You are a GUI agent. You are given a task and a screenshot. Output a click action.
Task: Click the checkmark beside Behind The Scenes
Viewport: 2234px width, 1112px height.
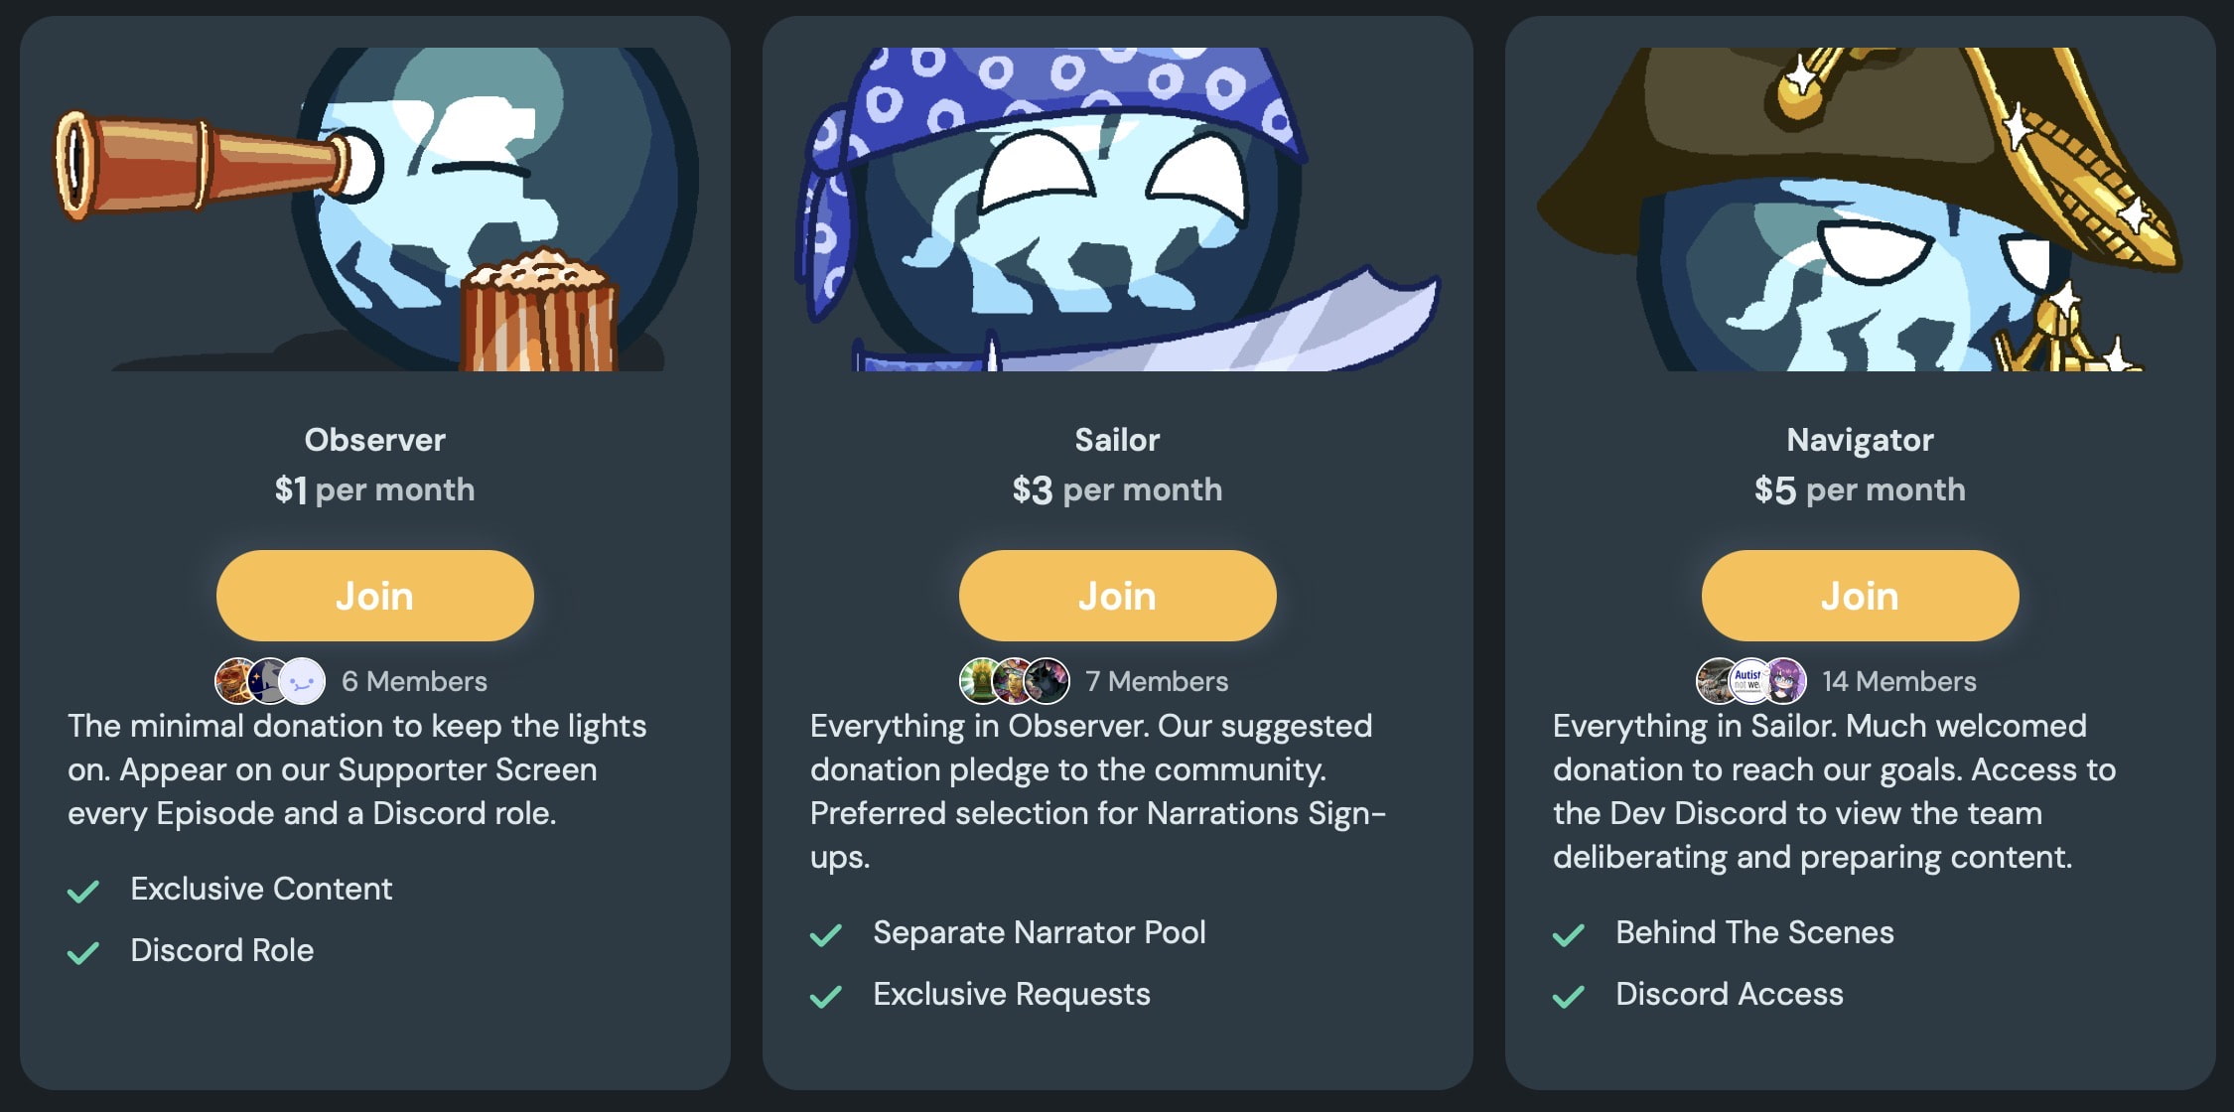coord(1569,933)
